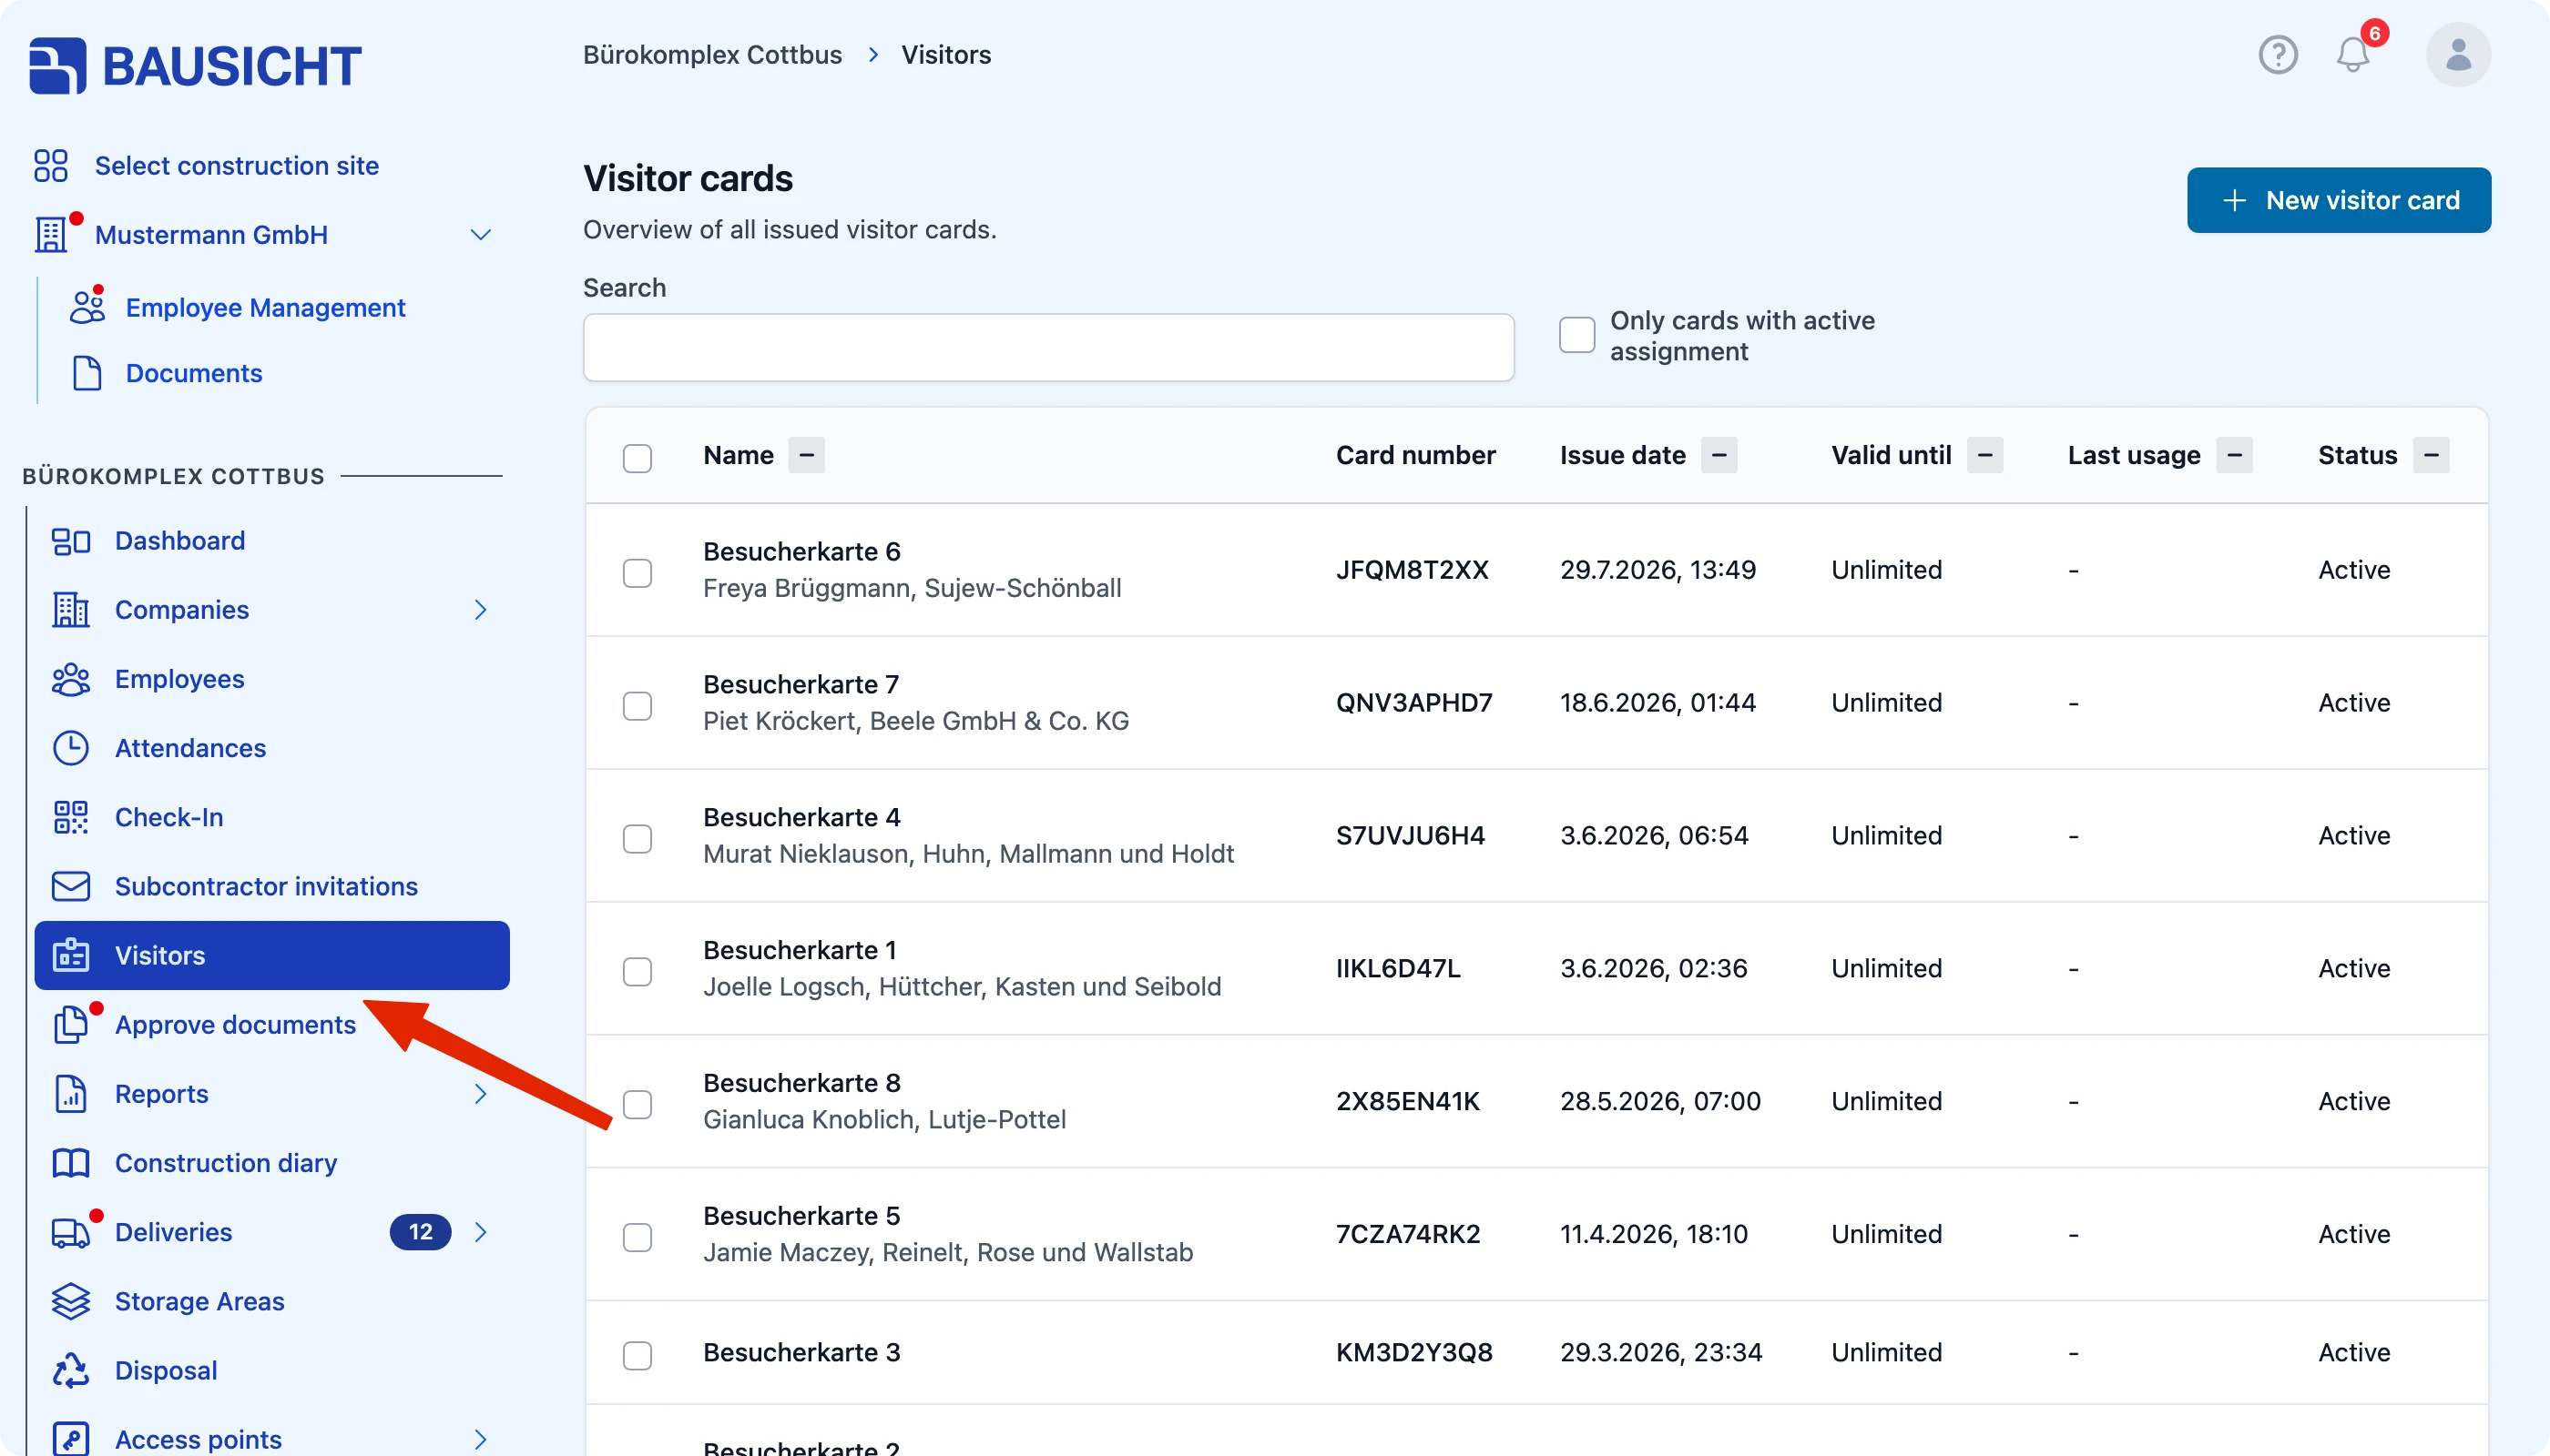Expand the Deliveries submenu chevron
The height and width of the screenshot is (1456, 2550).
point(480,1232)
